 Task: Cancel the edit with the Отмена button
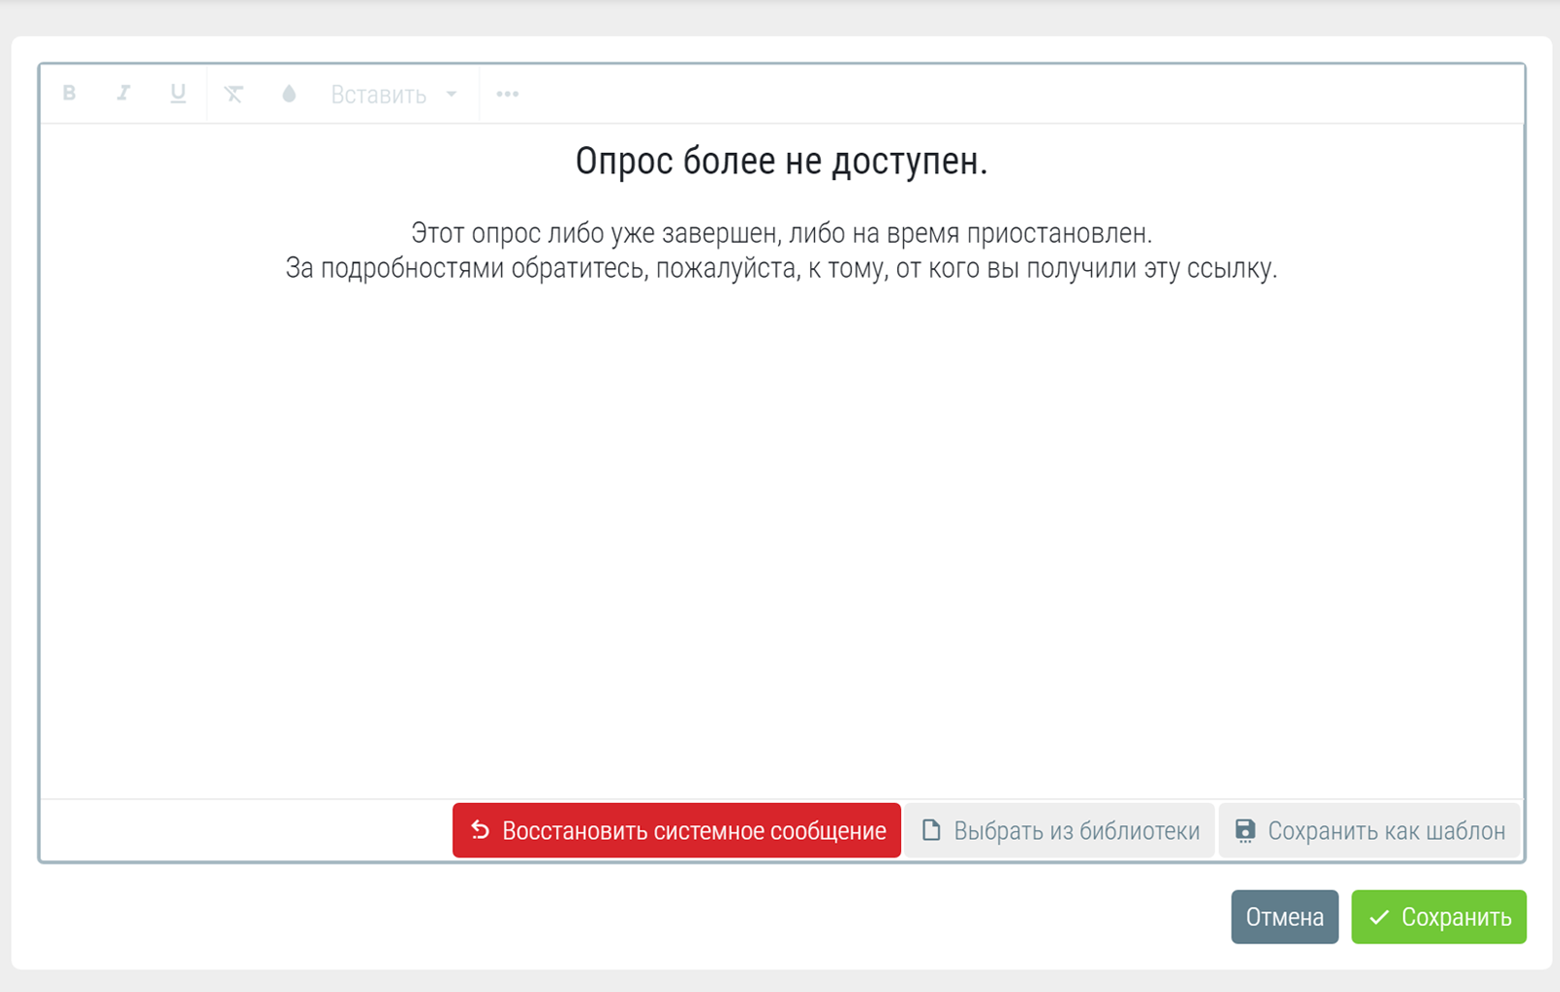(x=1284, y=917)
